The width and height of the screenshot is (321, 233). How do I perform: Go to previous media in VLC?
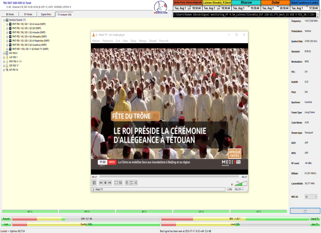(x=101, y=183)
